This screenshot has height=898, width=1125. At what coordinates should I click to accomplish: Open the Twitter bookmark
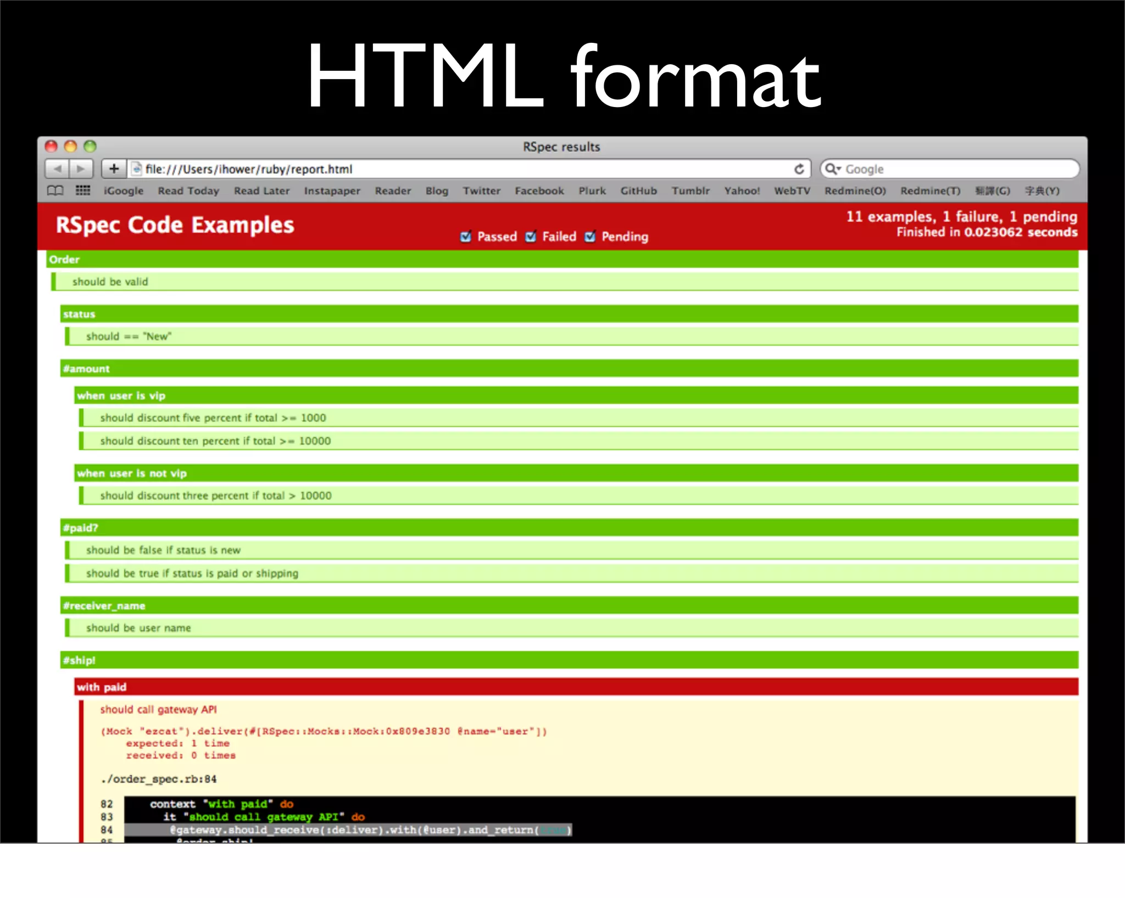coord(481,191)
